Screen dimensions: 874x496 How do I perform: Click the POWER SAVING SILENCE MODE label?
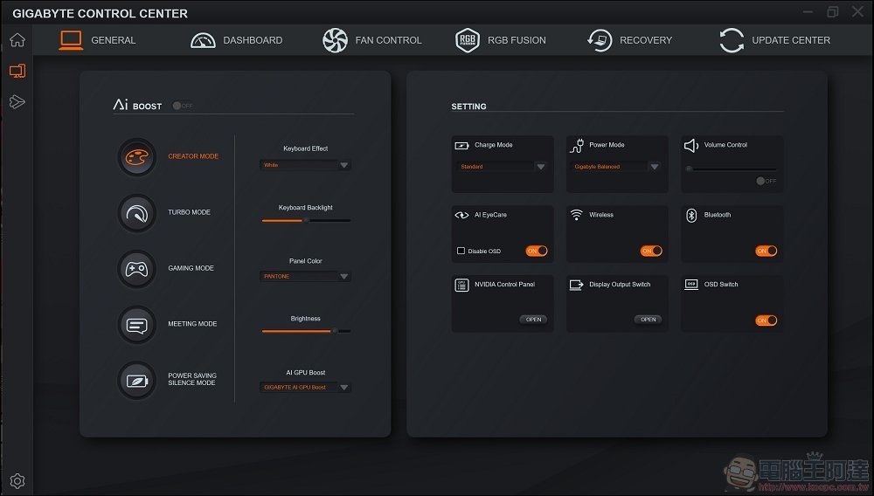(x=192, y=379)
